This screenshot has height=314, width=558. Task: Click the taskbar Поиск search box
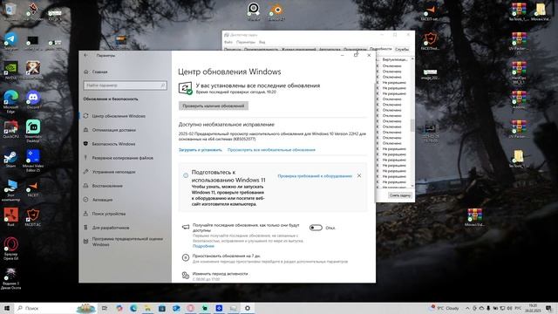pos(56,308)
